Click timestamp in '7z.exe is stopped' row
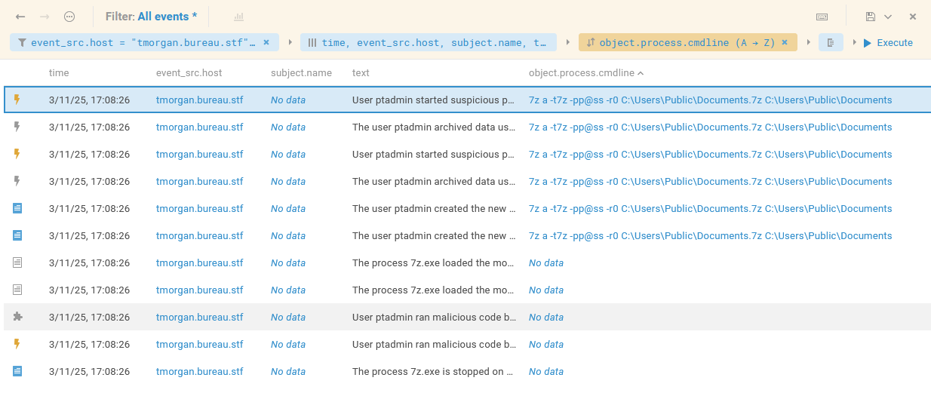Viewport: 931px width, 396px height. [89, 371]
